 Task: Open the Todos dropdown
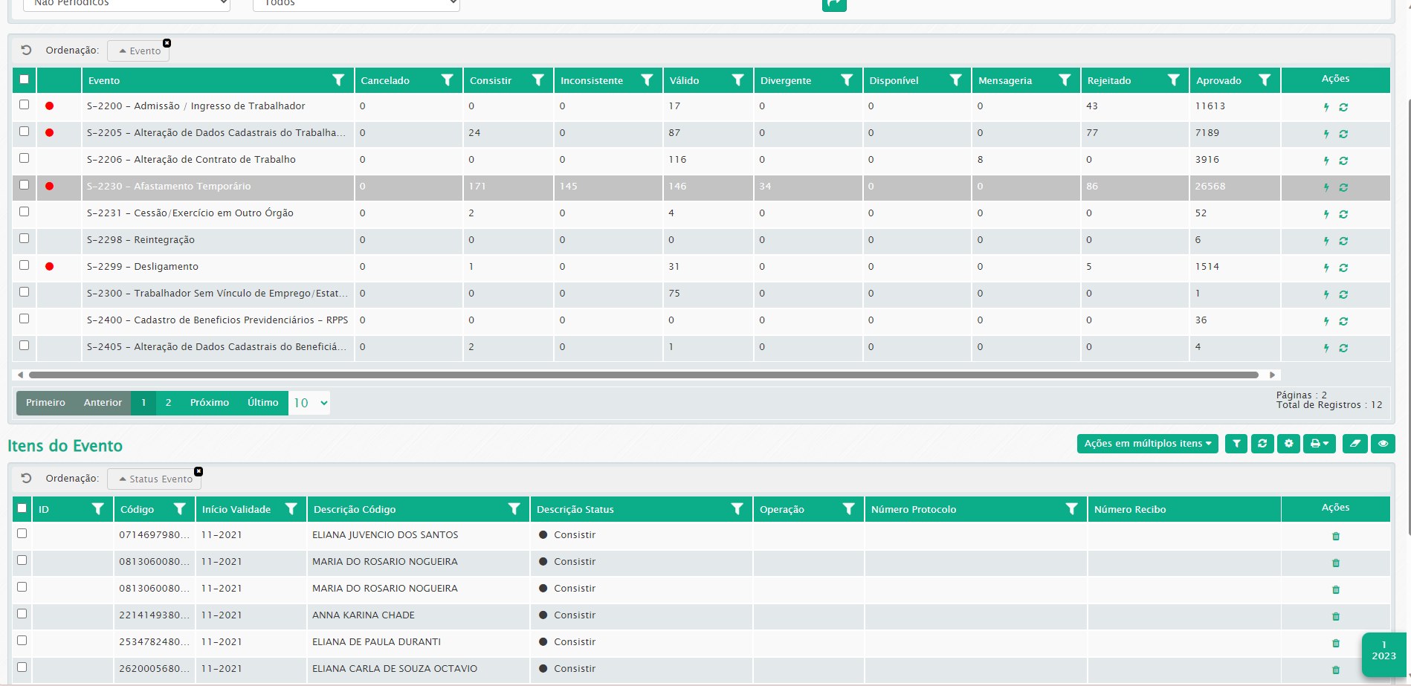(356, 4)
